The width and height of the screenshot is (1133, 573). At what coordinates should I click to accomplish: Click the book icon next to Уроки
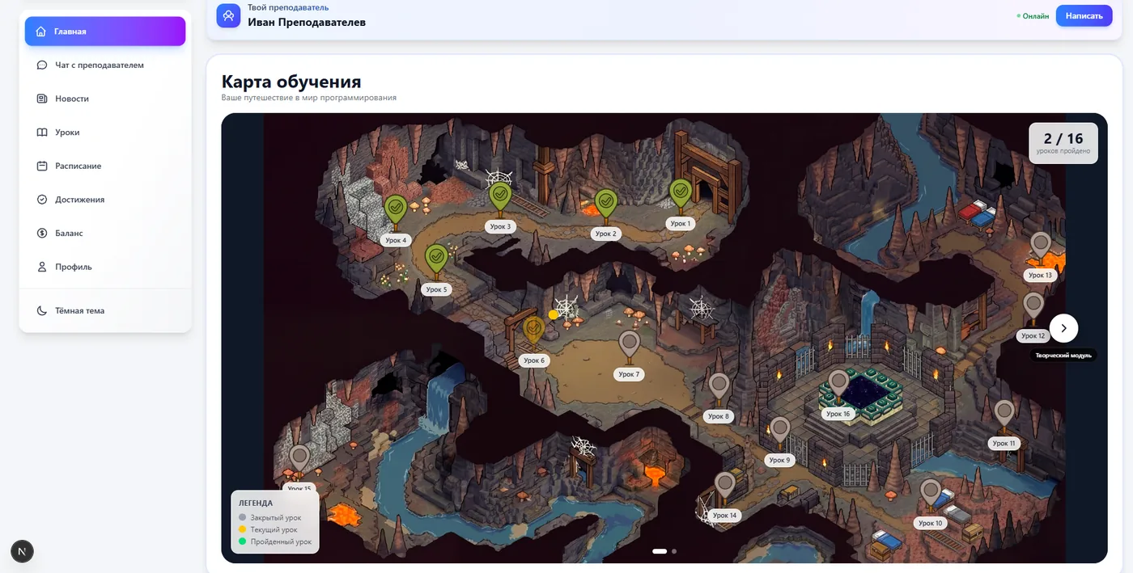point(42,133)
